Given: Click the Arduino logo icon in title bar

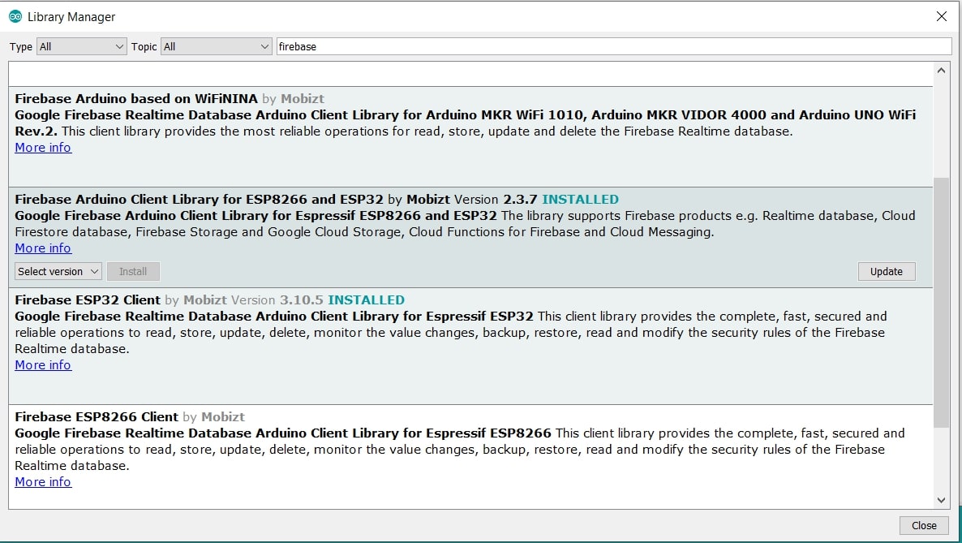Looking at the screenshot, I should click(15, 16).
